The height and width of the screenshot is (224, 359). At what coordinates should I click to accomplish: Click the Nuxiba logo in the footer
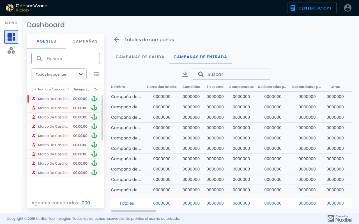(340, 218)
